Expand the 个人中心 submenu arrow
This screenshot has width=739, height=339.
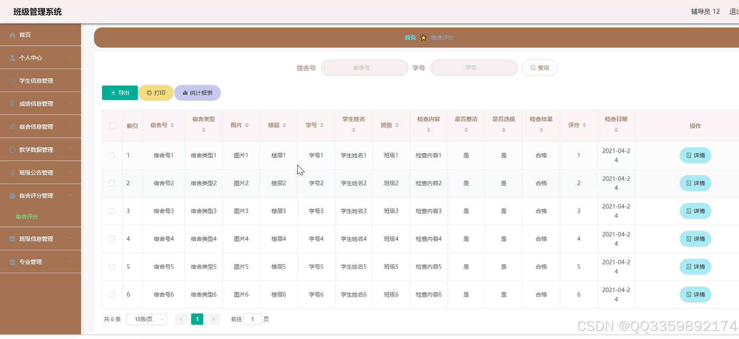[x=71, y=57]
